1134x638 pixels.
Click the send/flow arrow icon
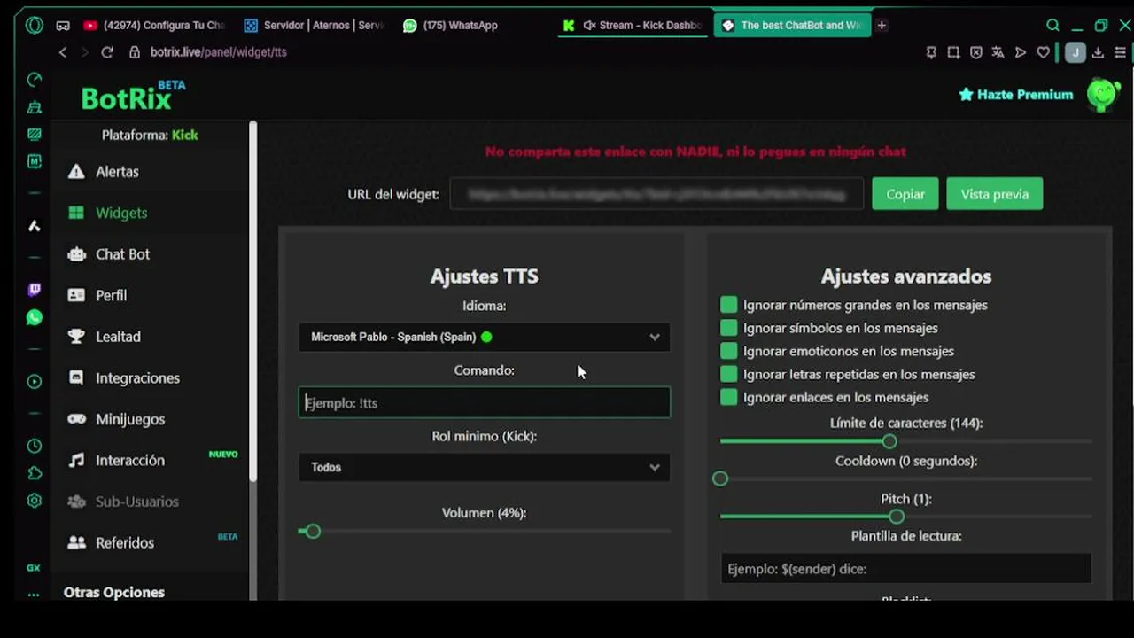pyautogui.click(x=1021, y=53)
